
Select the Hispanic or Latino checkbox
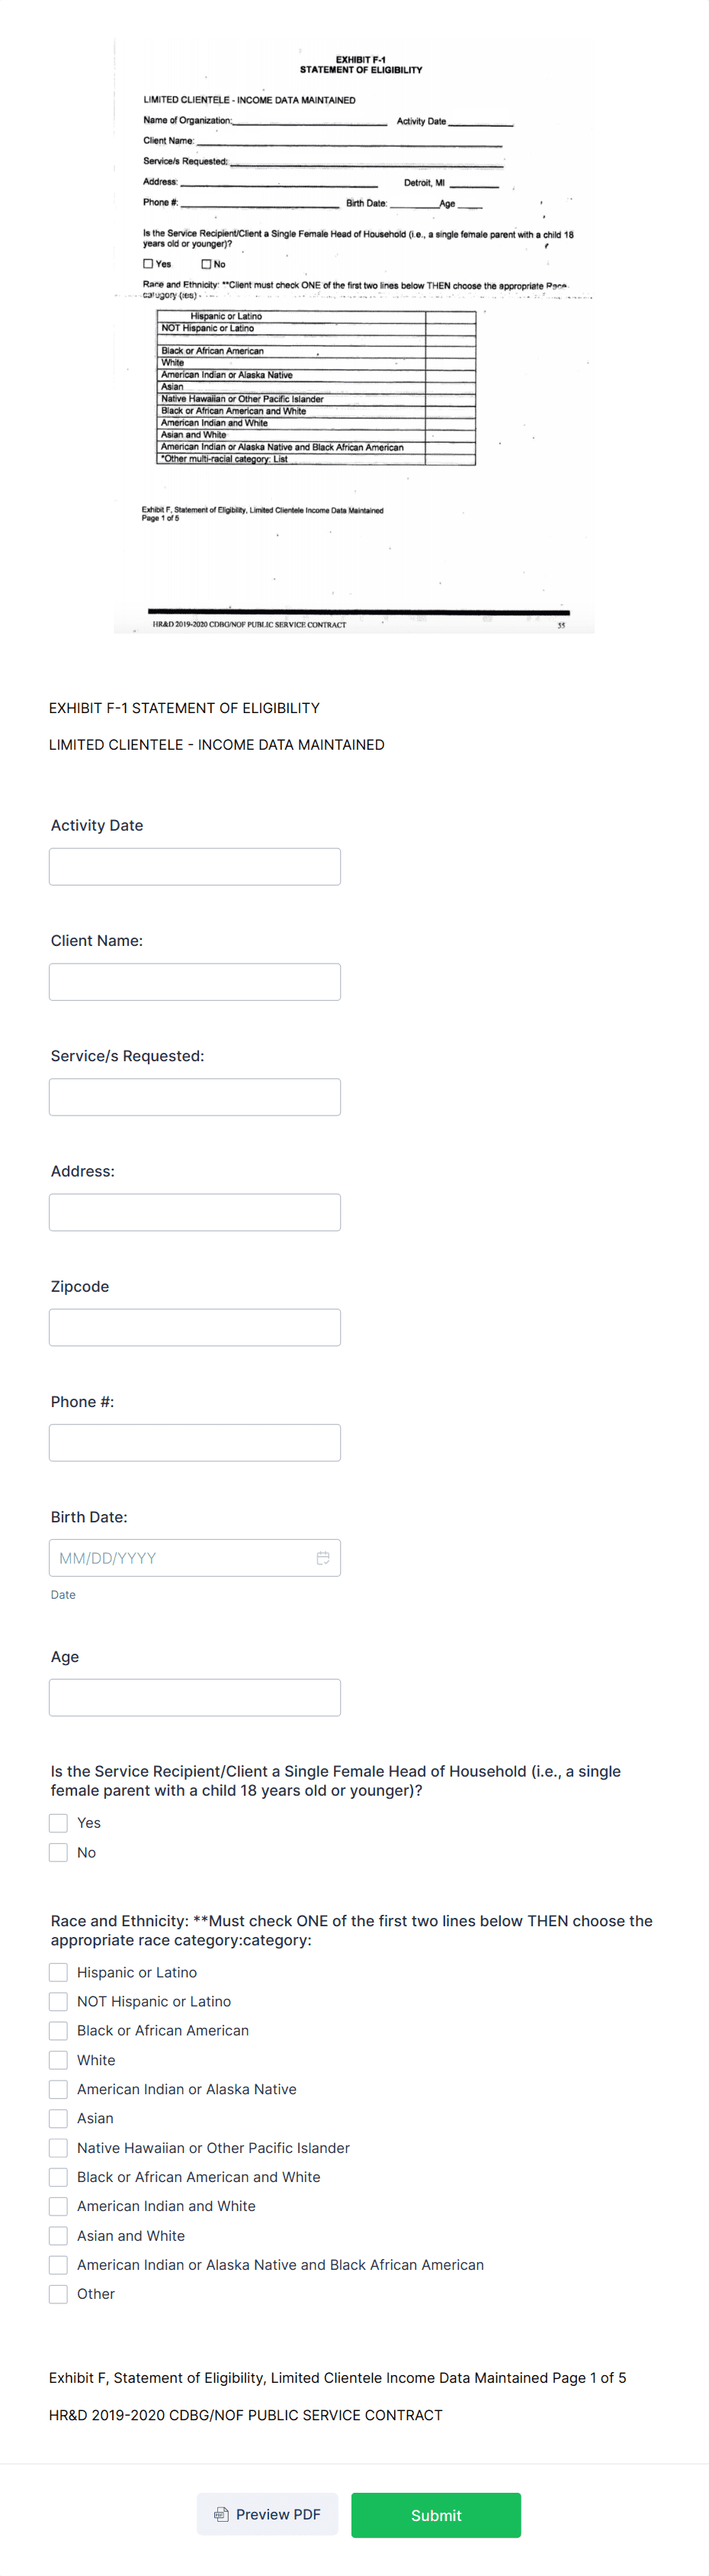click(x=57, y=1971)
